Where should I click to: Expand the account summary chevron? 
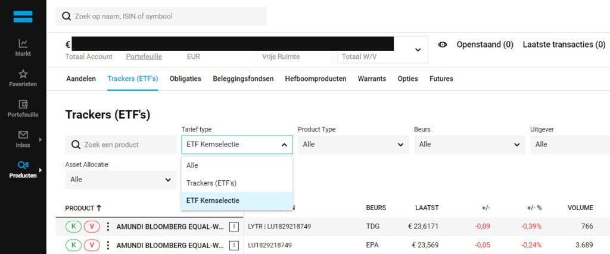[418, 50]
